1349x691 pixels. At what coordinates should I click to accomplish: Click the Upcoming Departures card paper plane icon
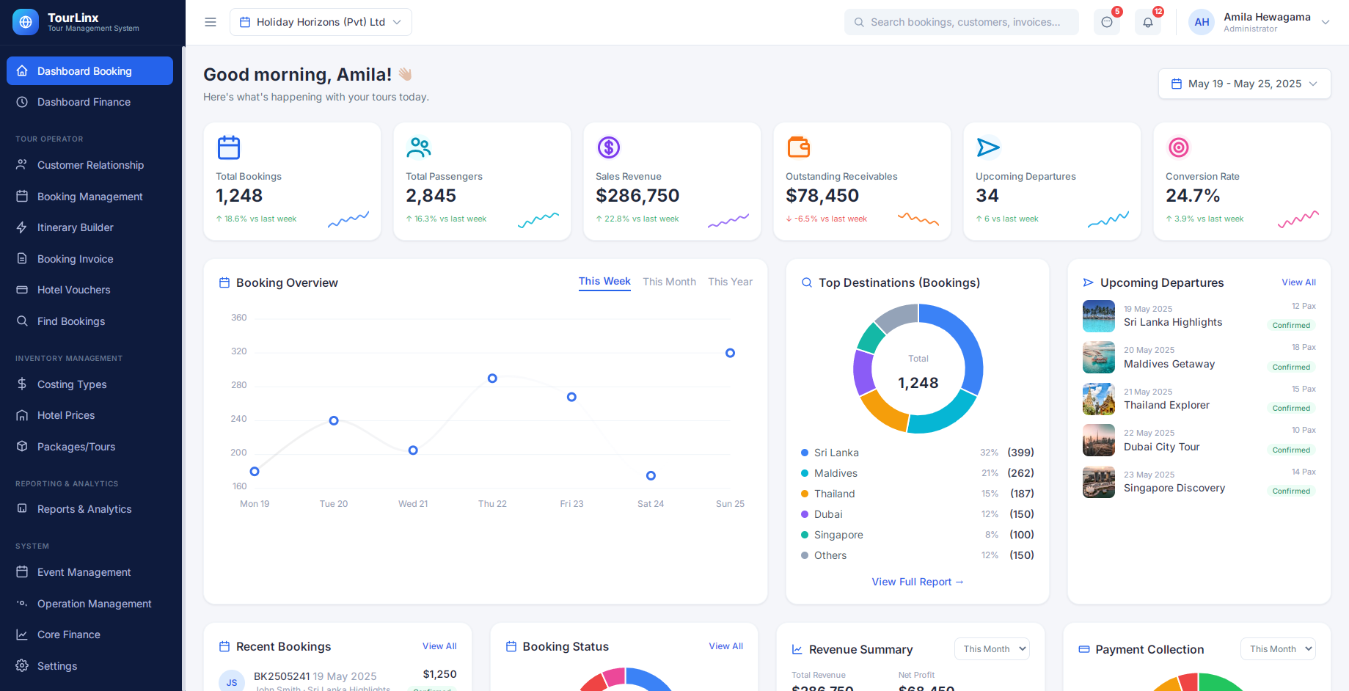pos(989,147)
